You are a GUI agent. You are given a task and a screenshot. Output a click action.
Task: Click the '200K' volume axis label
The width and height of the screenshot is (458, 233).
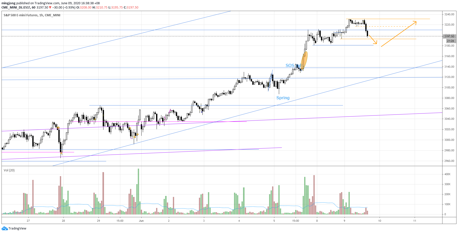(447, 194)
